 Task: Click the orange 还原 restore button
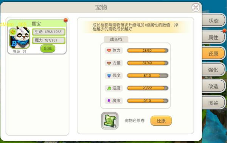click(161, 121)
